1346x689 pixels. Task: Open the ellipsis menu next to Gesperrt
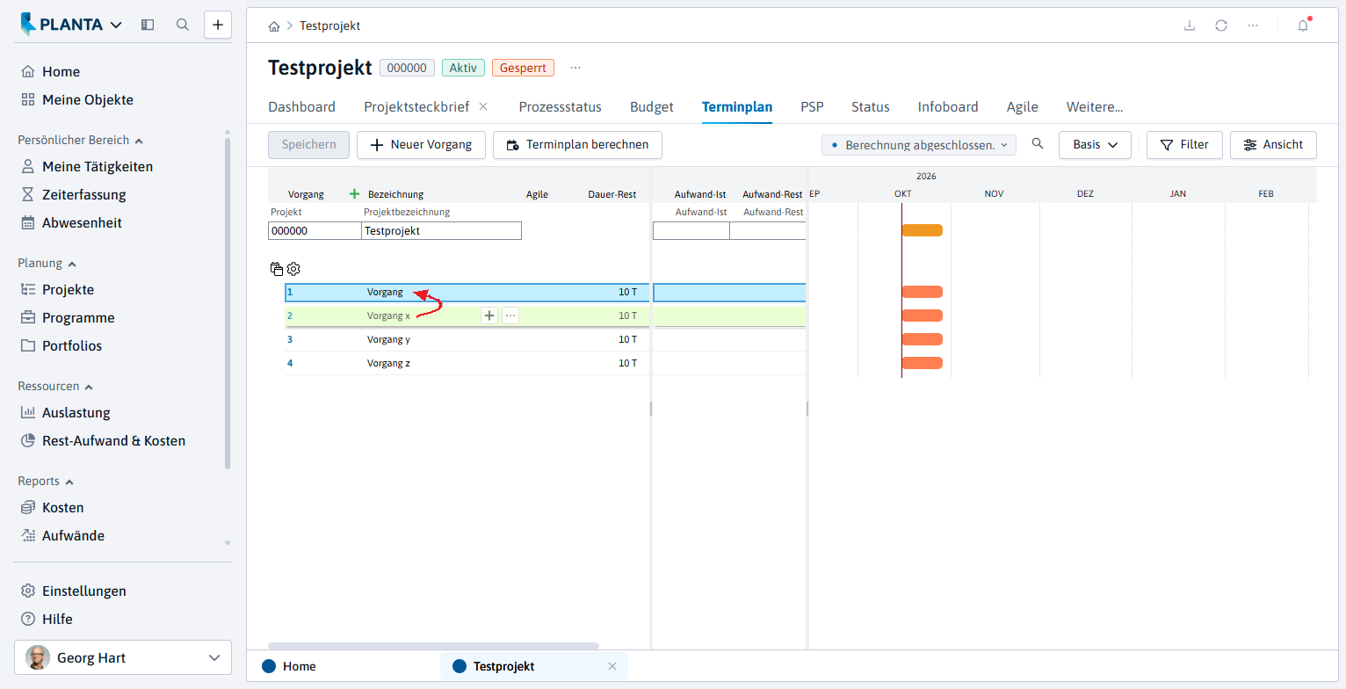pyautogui.click(x=575, y=68)
